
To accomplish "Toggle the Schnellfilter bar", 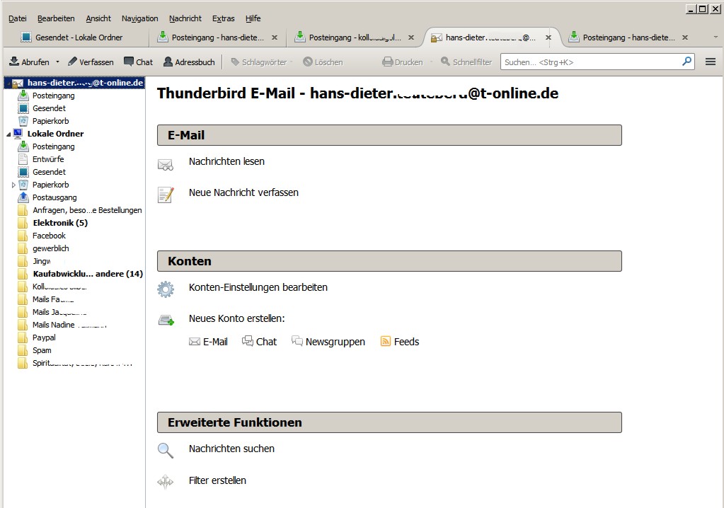I will 466,62.
